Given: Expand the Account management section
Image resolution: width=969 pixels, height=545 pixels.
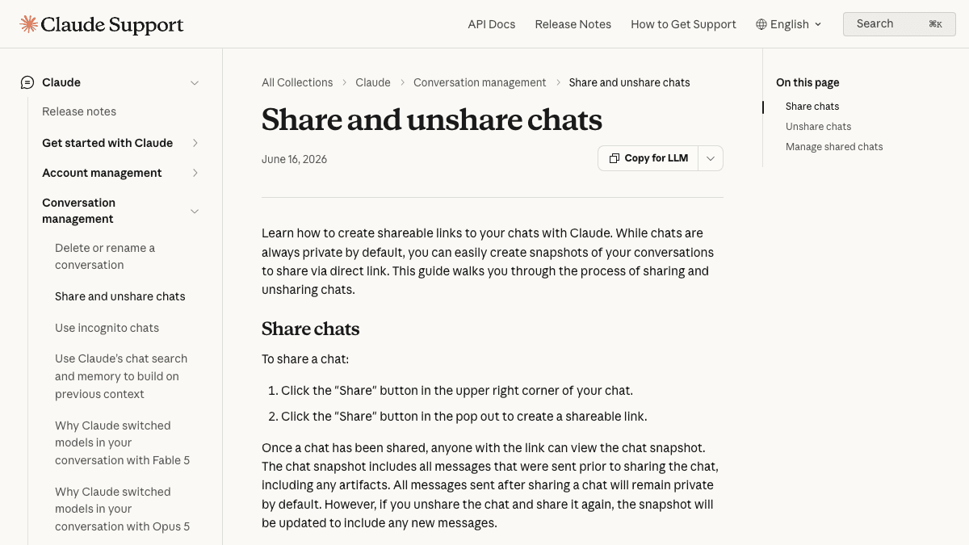Looking at the screenshot, I should click(195, 173).
